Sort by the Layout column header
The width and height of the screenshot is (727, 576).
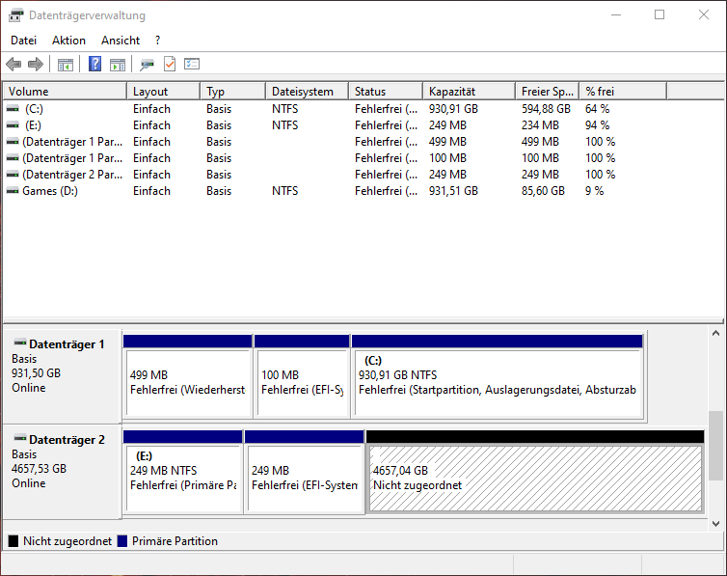point(164,92)
